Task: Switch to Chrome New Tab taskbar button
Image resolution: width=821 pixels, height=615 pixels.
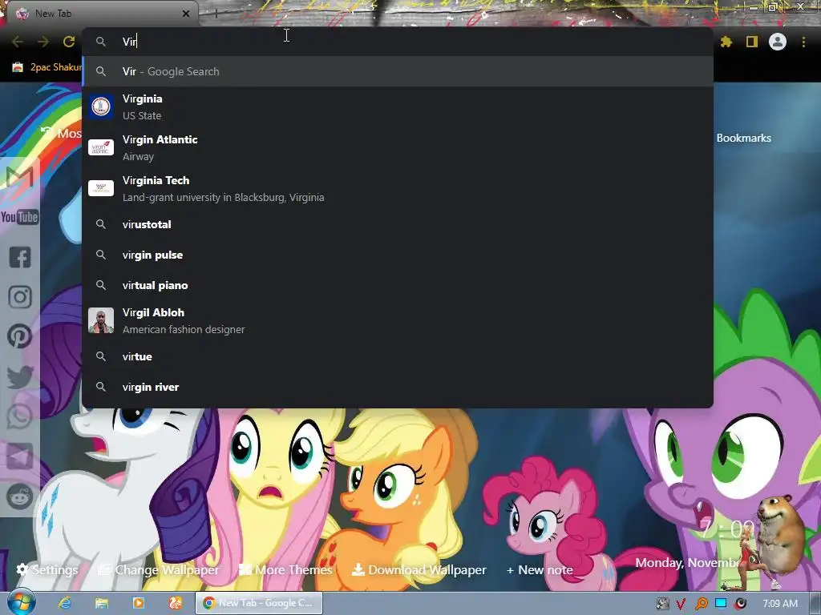Action: coord(259,603)
